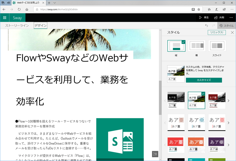Screen dimensions: 236x161
Task: Close the スタイル pane
Action: [x=232, y=32]
